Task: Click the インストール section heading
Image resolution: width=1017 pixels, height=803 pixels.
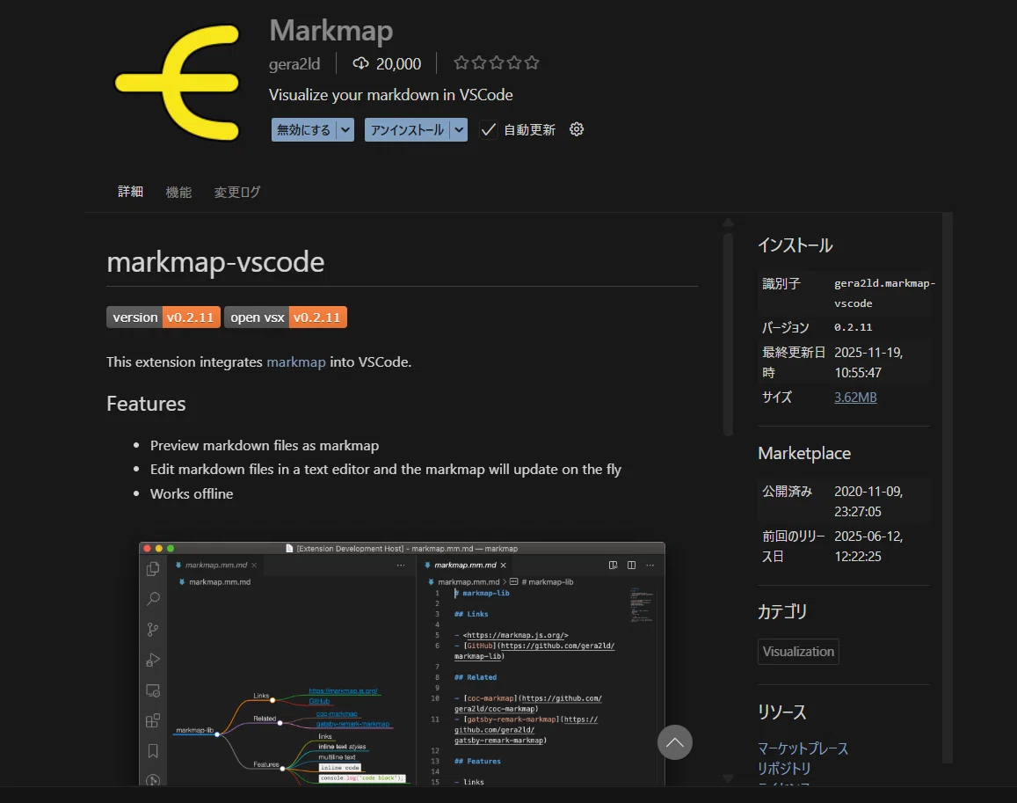Action: 795,245
